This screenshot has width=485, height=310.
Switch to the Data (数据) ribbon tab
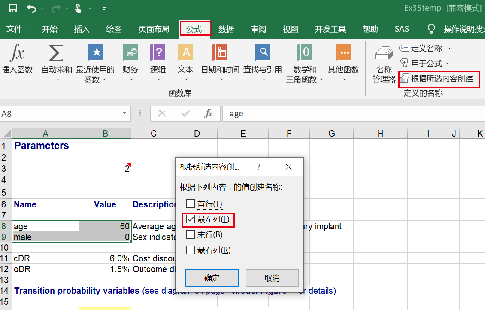[x=226, y=29]
